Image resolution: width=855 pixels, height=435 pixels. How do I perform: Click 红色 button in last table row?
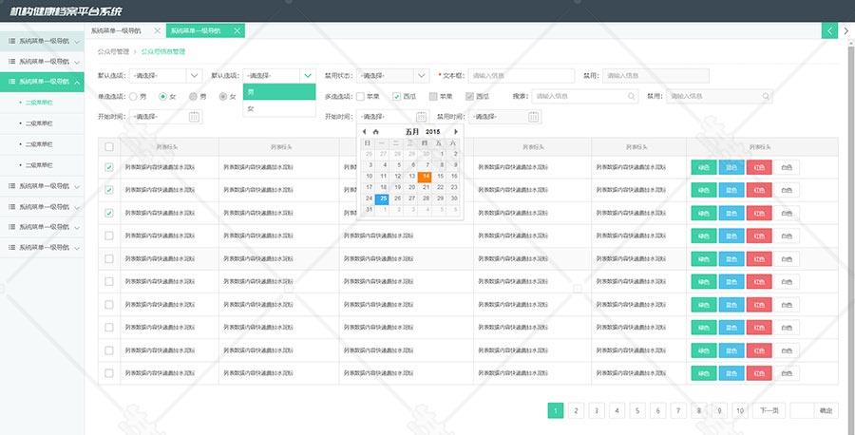(x=759, y=373)
